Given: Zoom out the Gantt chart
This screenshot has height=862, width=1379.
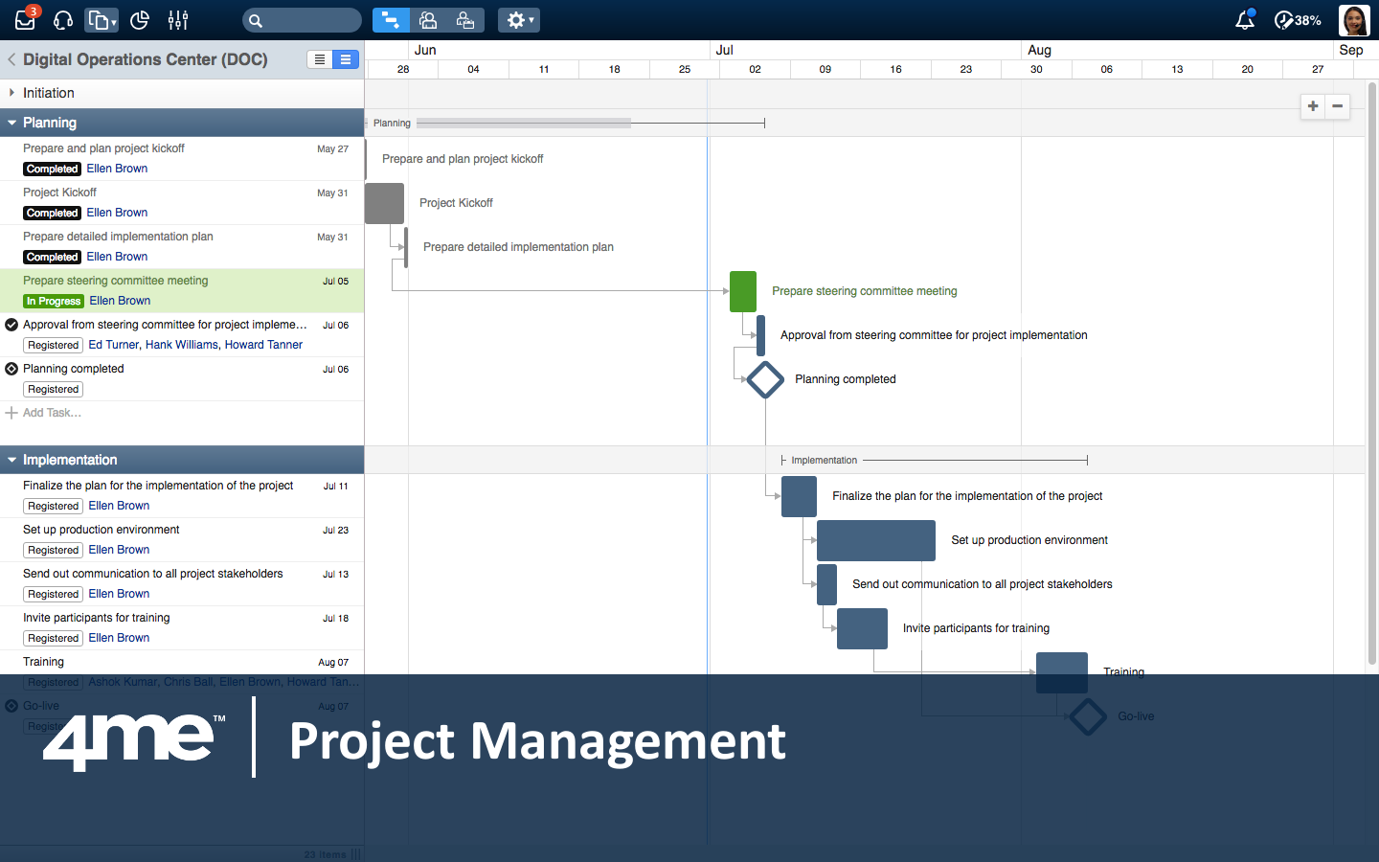Looking at the screenshot, I should 1338,106.
